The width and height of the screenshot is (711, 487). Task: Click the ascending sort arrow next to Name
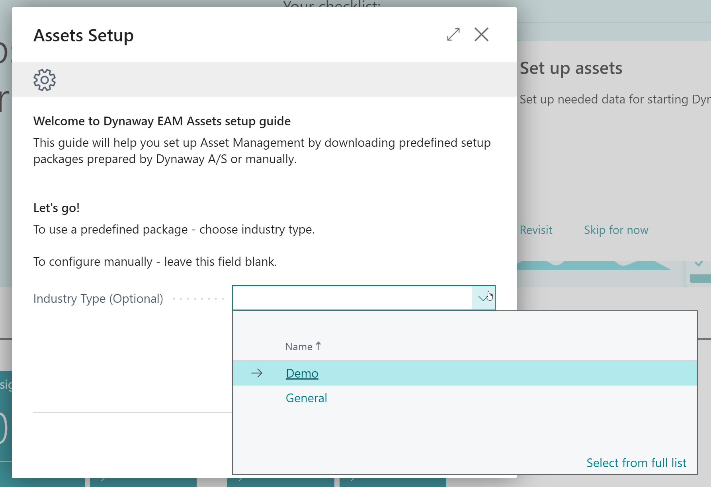click(318, 346)
